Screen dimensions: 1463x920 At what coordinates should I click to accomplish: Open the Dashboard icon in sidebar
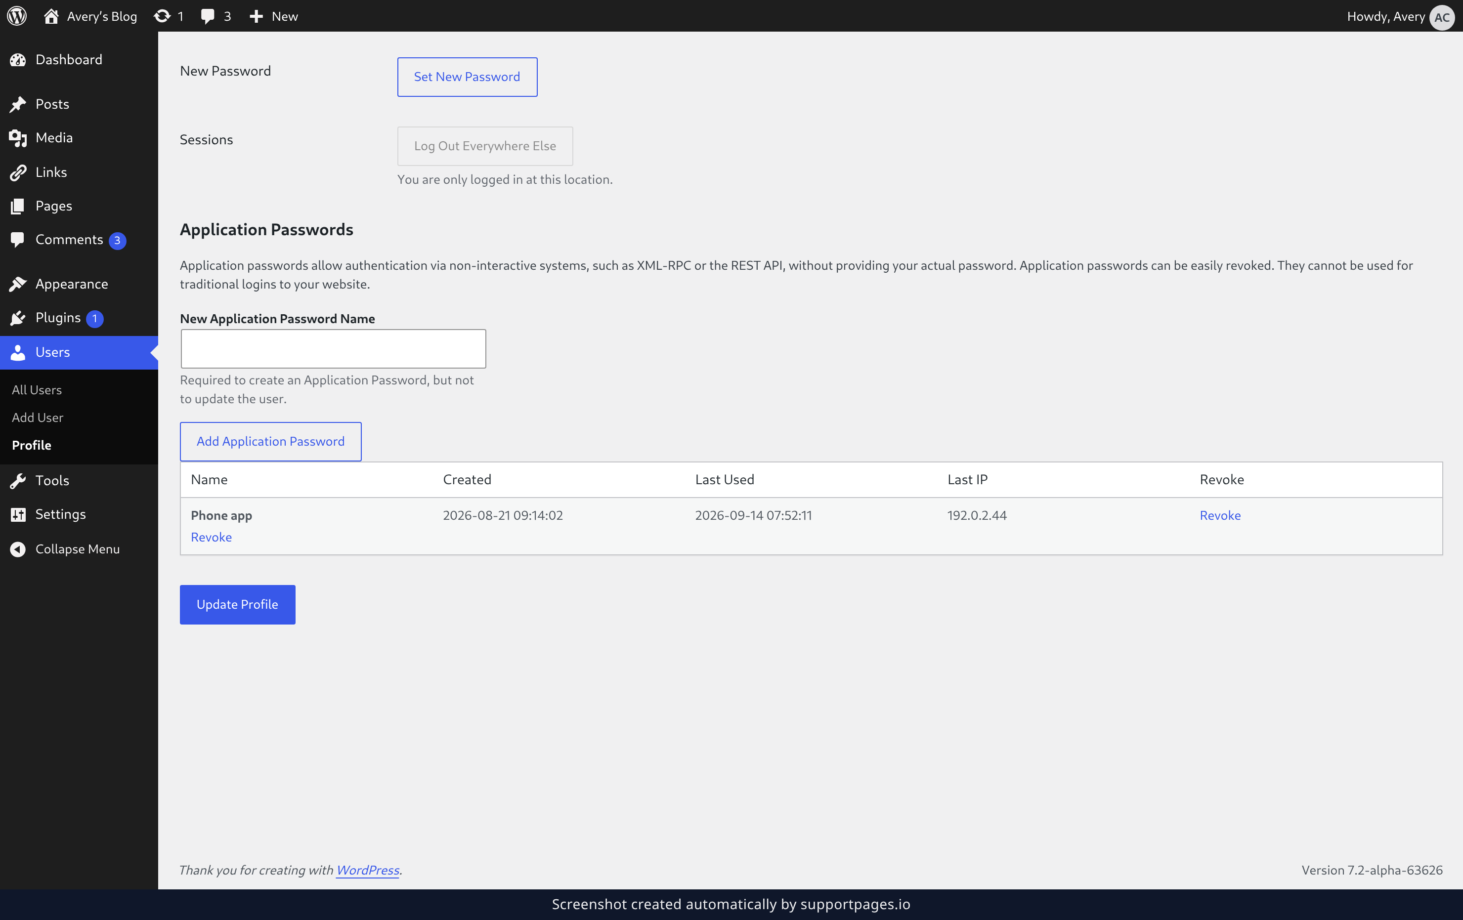click(x=18, y=59)
